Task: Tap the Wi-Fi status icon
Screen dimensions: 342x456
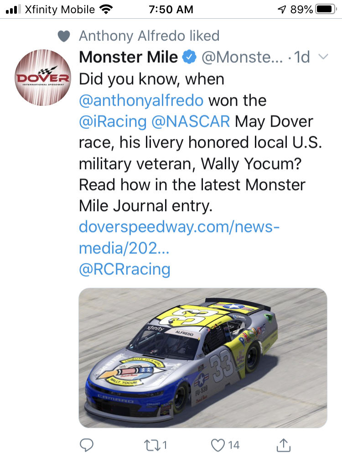Action: click(106, 9)
